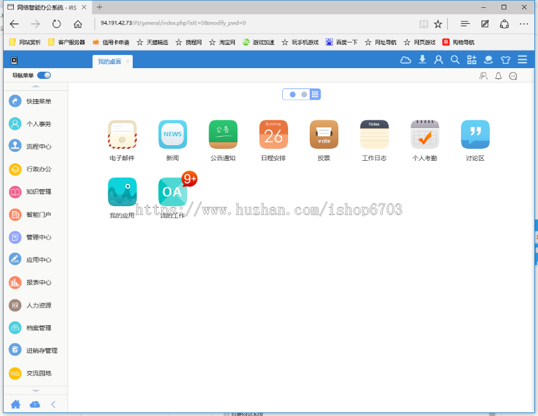Image resolution: width=538 pixels, height=416 pixels.
Task: Click the home icon at sidebar bottom
Action: [16, 404]
